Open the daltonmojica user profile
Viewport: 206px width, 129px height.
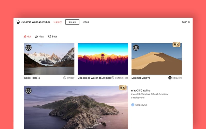[122, 78]
